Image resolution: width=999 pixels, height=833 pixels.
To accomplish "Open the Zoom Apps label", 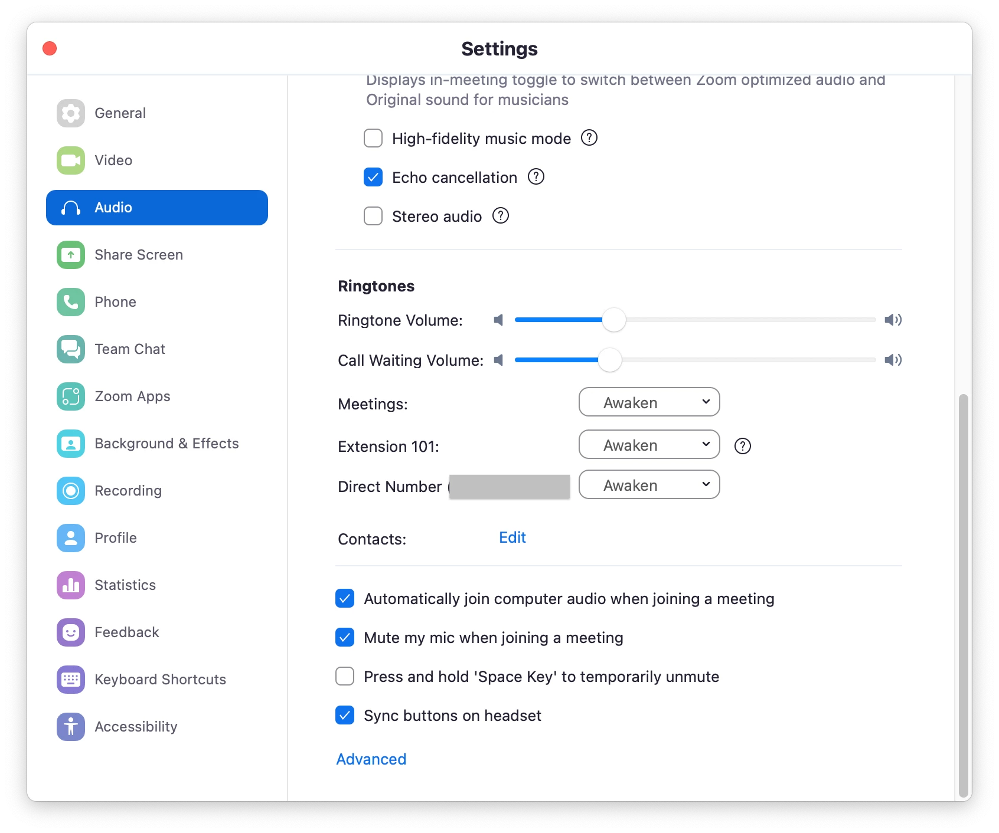I will 132,396.
